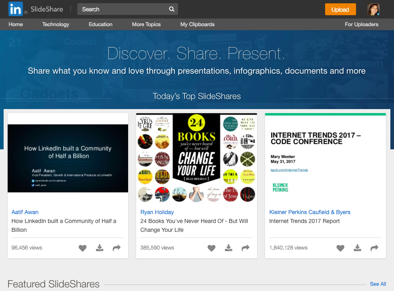Click title '24 Books You've Never Heard Of'
This screenshot has width=394, height=291.
194,225
